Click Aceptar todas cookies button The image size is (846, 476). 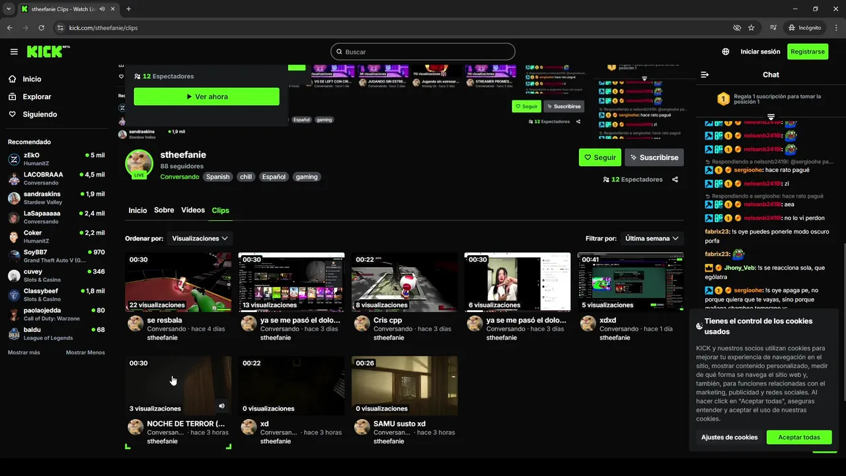tap(799, 437)
